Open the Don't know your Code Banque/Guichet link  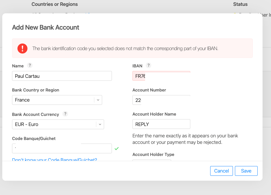click(x=54, y=160)
